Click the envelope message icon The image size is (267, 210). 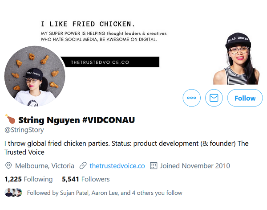214,98
